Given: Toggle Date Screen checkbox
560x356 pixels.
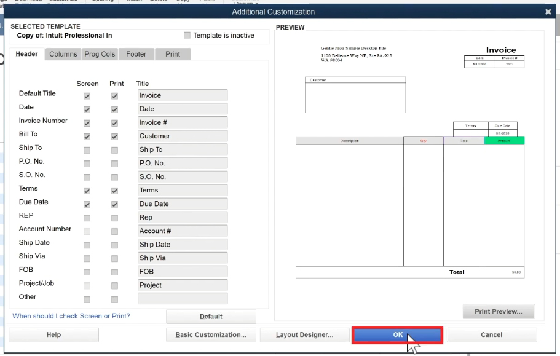Looking at the screenshot, I should click(x=87, y=109).
